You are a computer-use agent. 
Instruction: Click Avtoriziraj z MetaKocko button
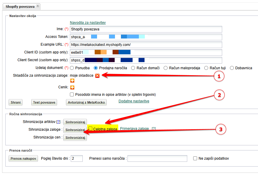pyautogui.click(x=86, y=102)
